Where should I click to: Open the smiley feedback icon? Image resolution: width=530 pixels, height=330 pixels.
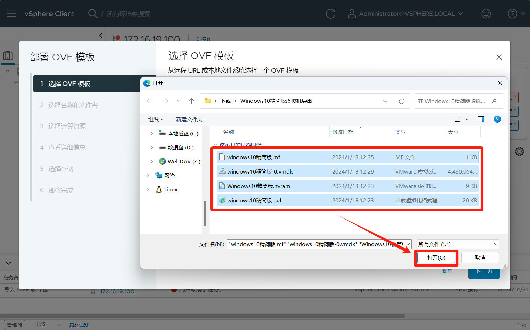[x=486, y=14]
